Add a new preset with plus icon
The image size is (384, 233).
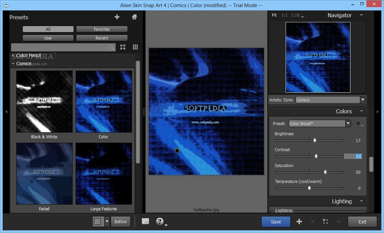pos(117,17)
